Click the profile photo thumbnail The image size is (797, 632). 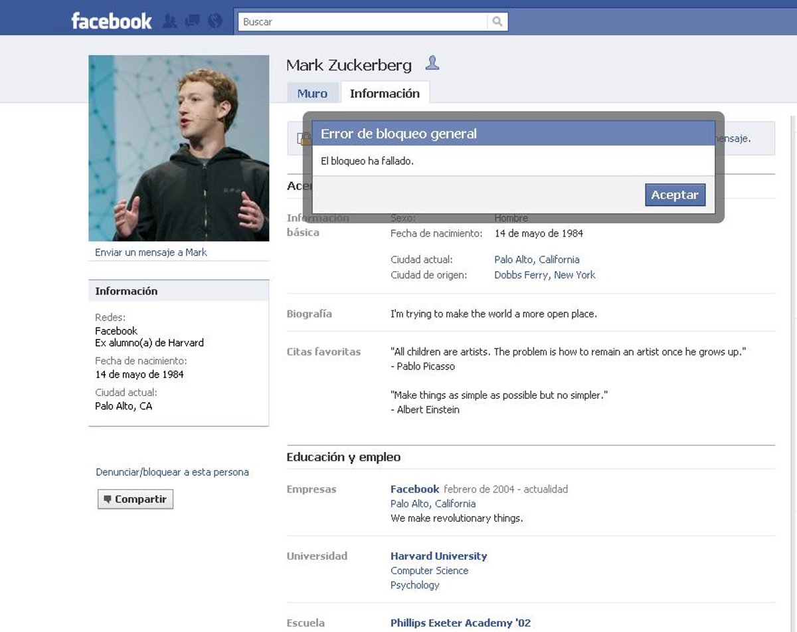pyautogui.click(x=179, y=148)
